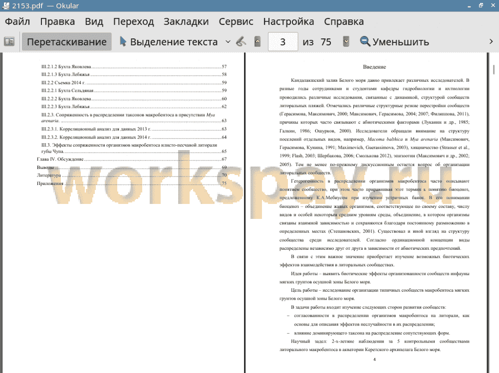Click the vertical scrollbar handle
The height and width of the screenshot is (373, 499).
[x=494, y=70]
